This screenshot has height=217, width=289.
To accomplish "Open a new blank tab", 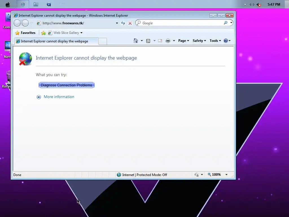I will pos(103,42).
